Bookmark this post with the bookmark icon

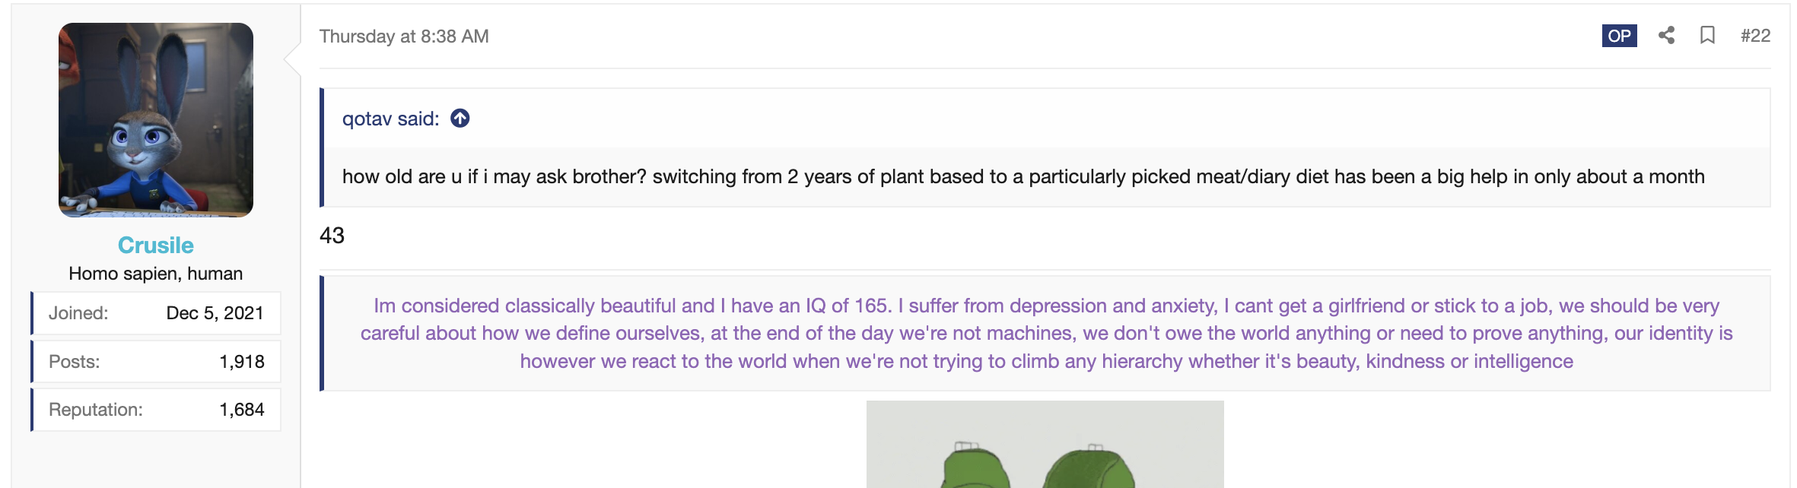pyautogui.click(x=1707, y=35)
